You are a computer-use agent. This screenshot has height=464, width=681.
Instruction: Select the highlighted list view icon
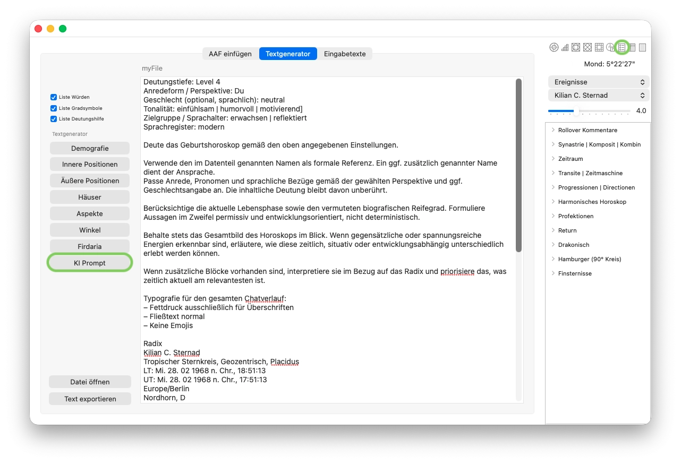coord(622,47)
